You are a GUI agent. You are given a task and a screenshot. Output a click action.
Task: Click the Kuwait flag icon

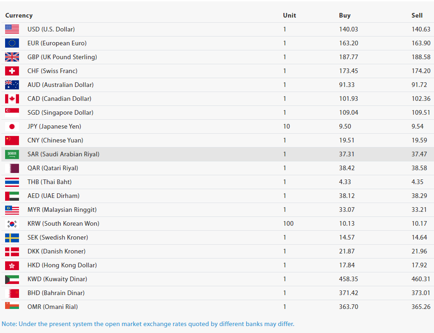coord(12,279)
